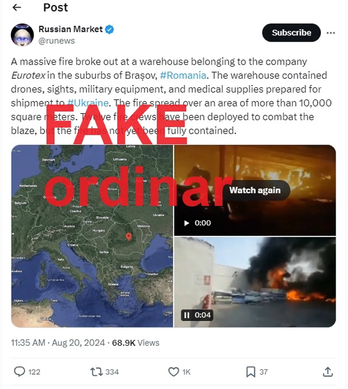Open the reply comment icon
Viewport: 348px width, 389px height.
19,371
